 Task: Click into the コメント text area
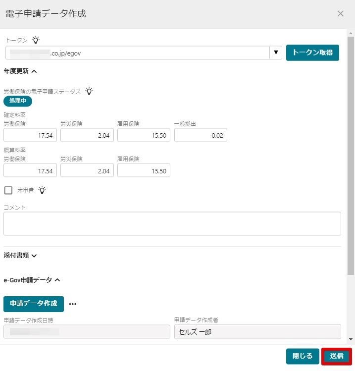(172, 223)
